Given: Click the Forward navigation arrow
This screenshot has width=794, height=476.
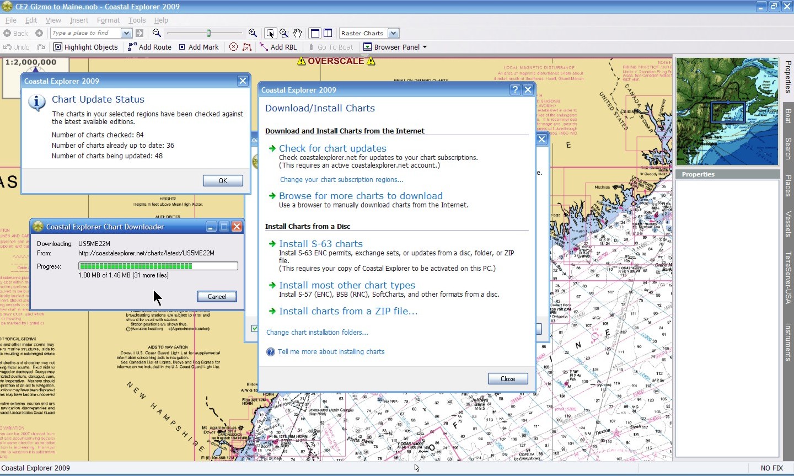Looking at the screenshot, I should click(x=39, y=33).
